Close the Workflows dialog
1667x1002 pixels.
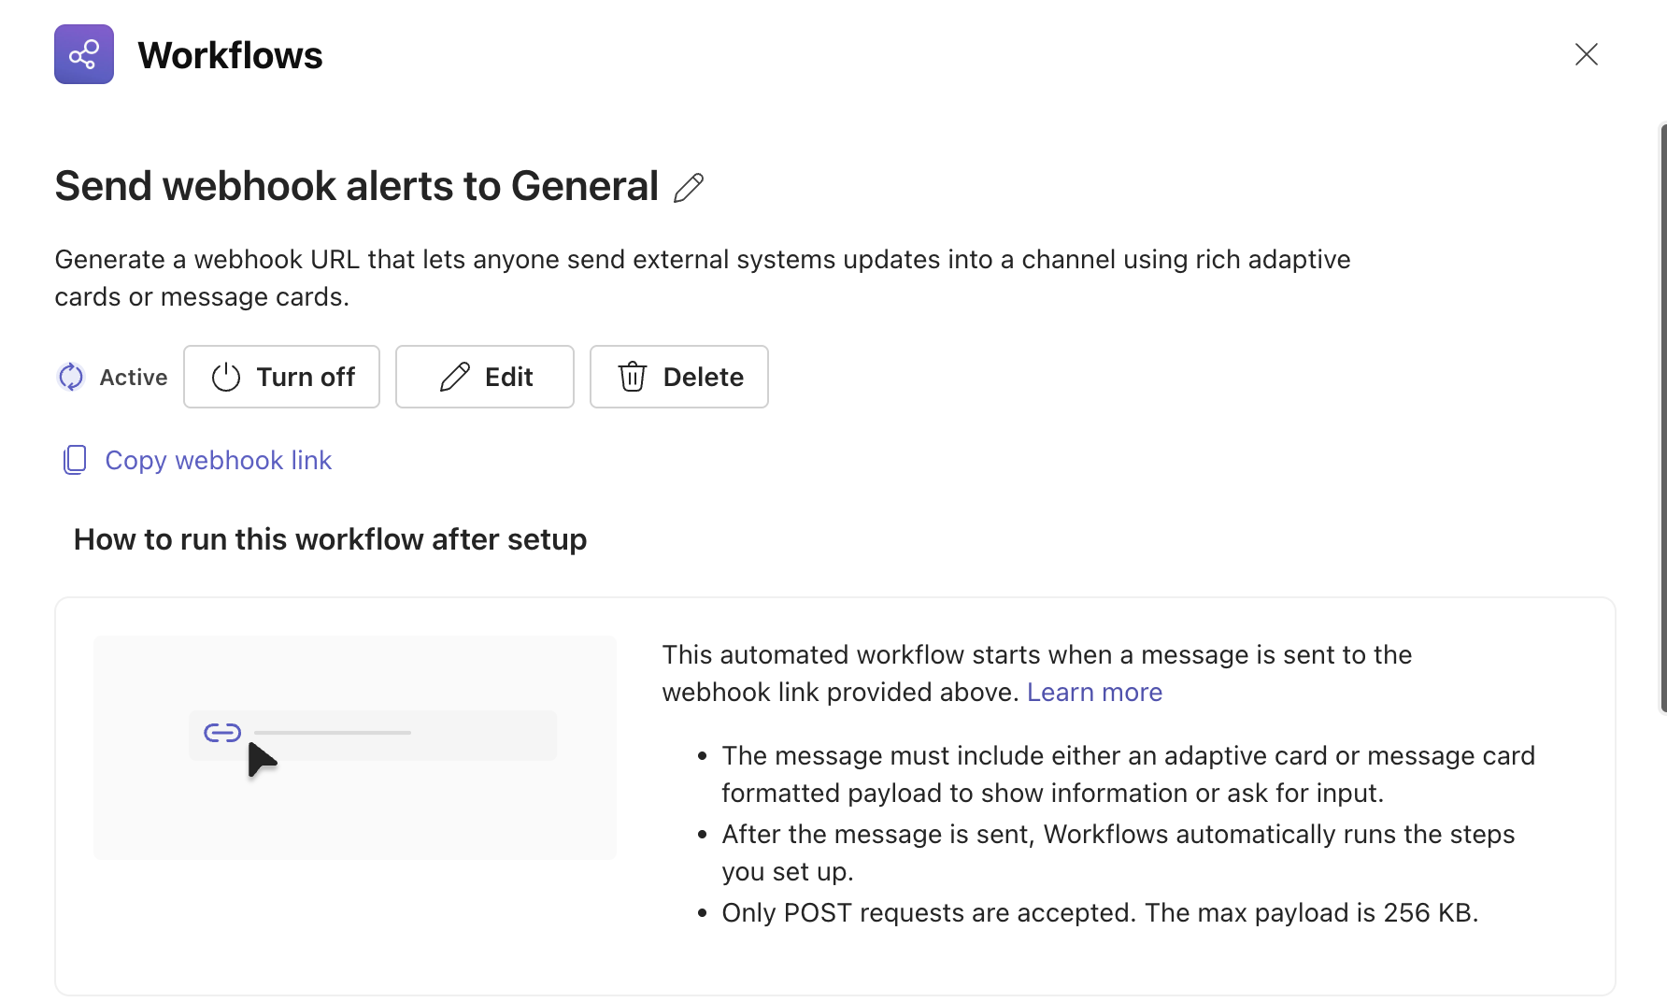tap(1586, 54)
